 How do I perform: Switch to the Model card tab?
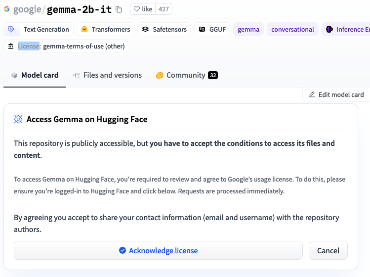coord(35,75)
